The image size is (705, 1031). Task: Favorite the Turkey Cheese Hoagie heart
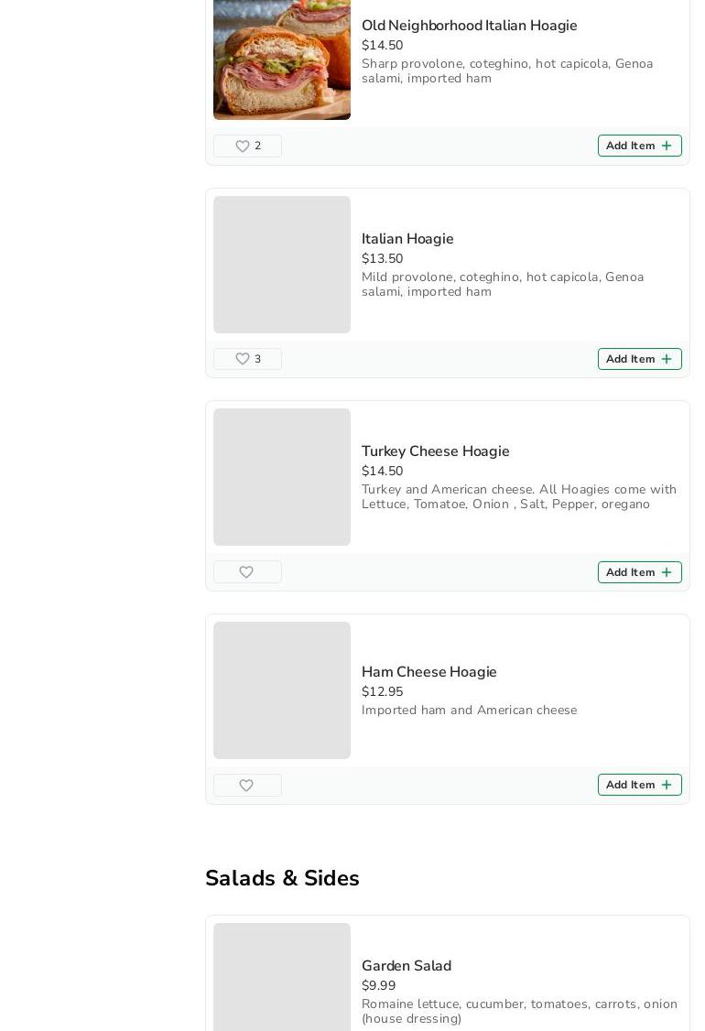click(x=247, y=572)
